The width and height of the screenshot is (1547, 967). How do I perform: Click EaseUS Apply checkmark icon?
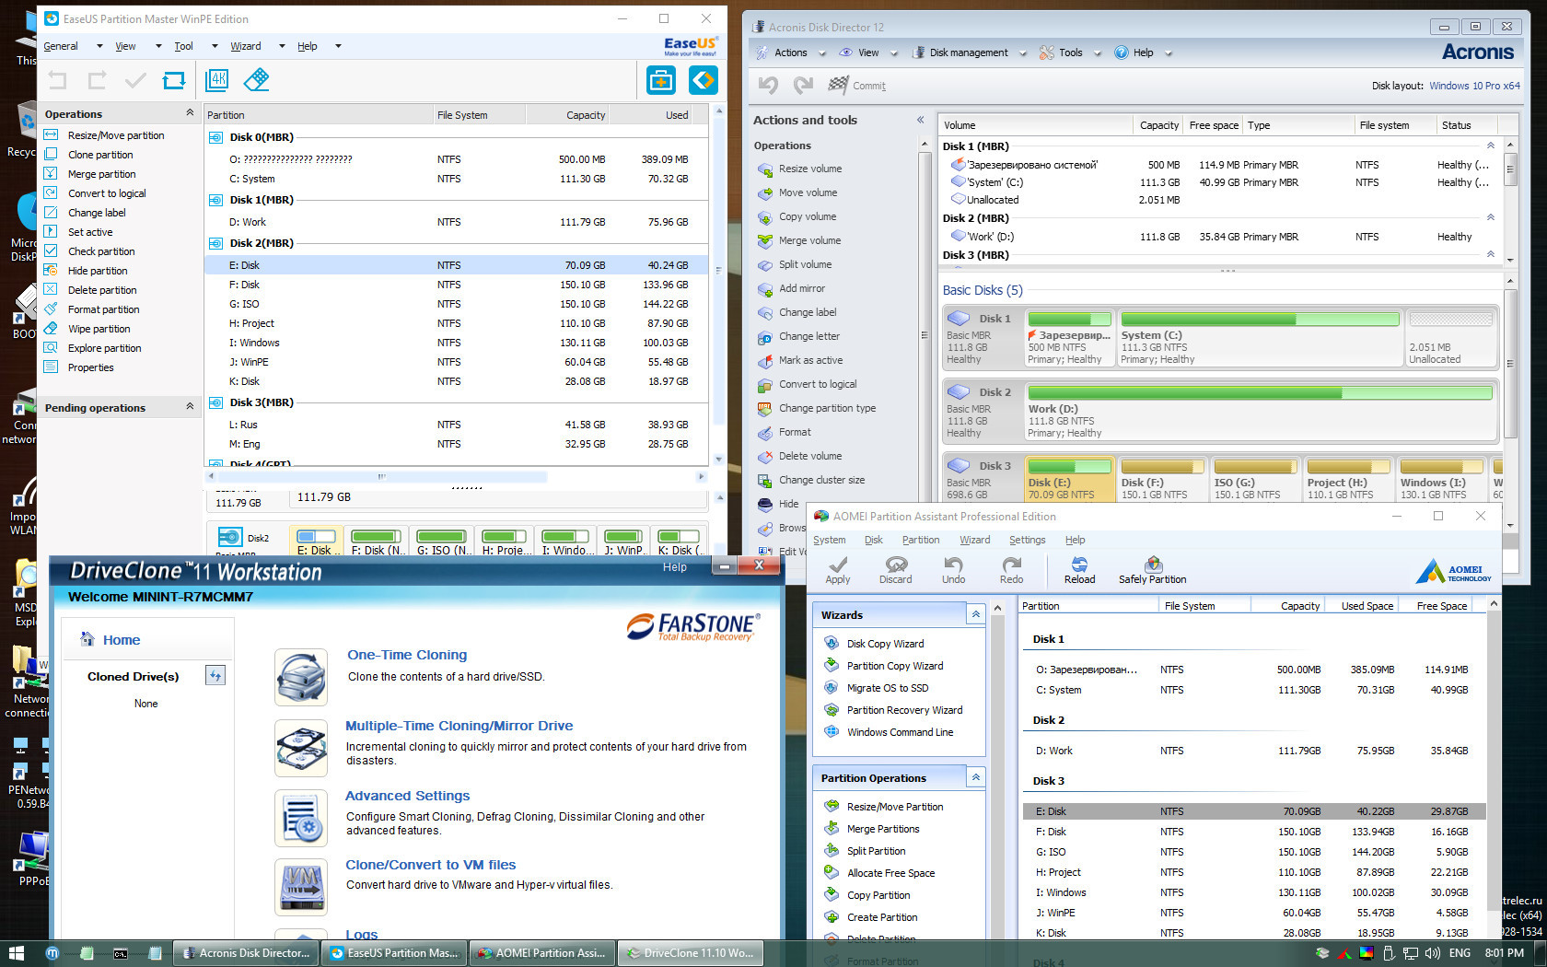[135, 81]
